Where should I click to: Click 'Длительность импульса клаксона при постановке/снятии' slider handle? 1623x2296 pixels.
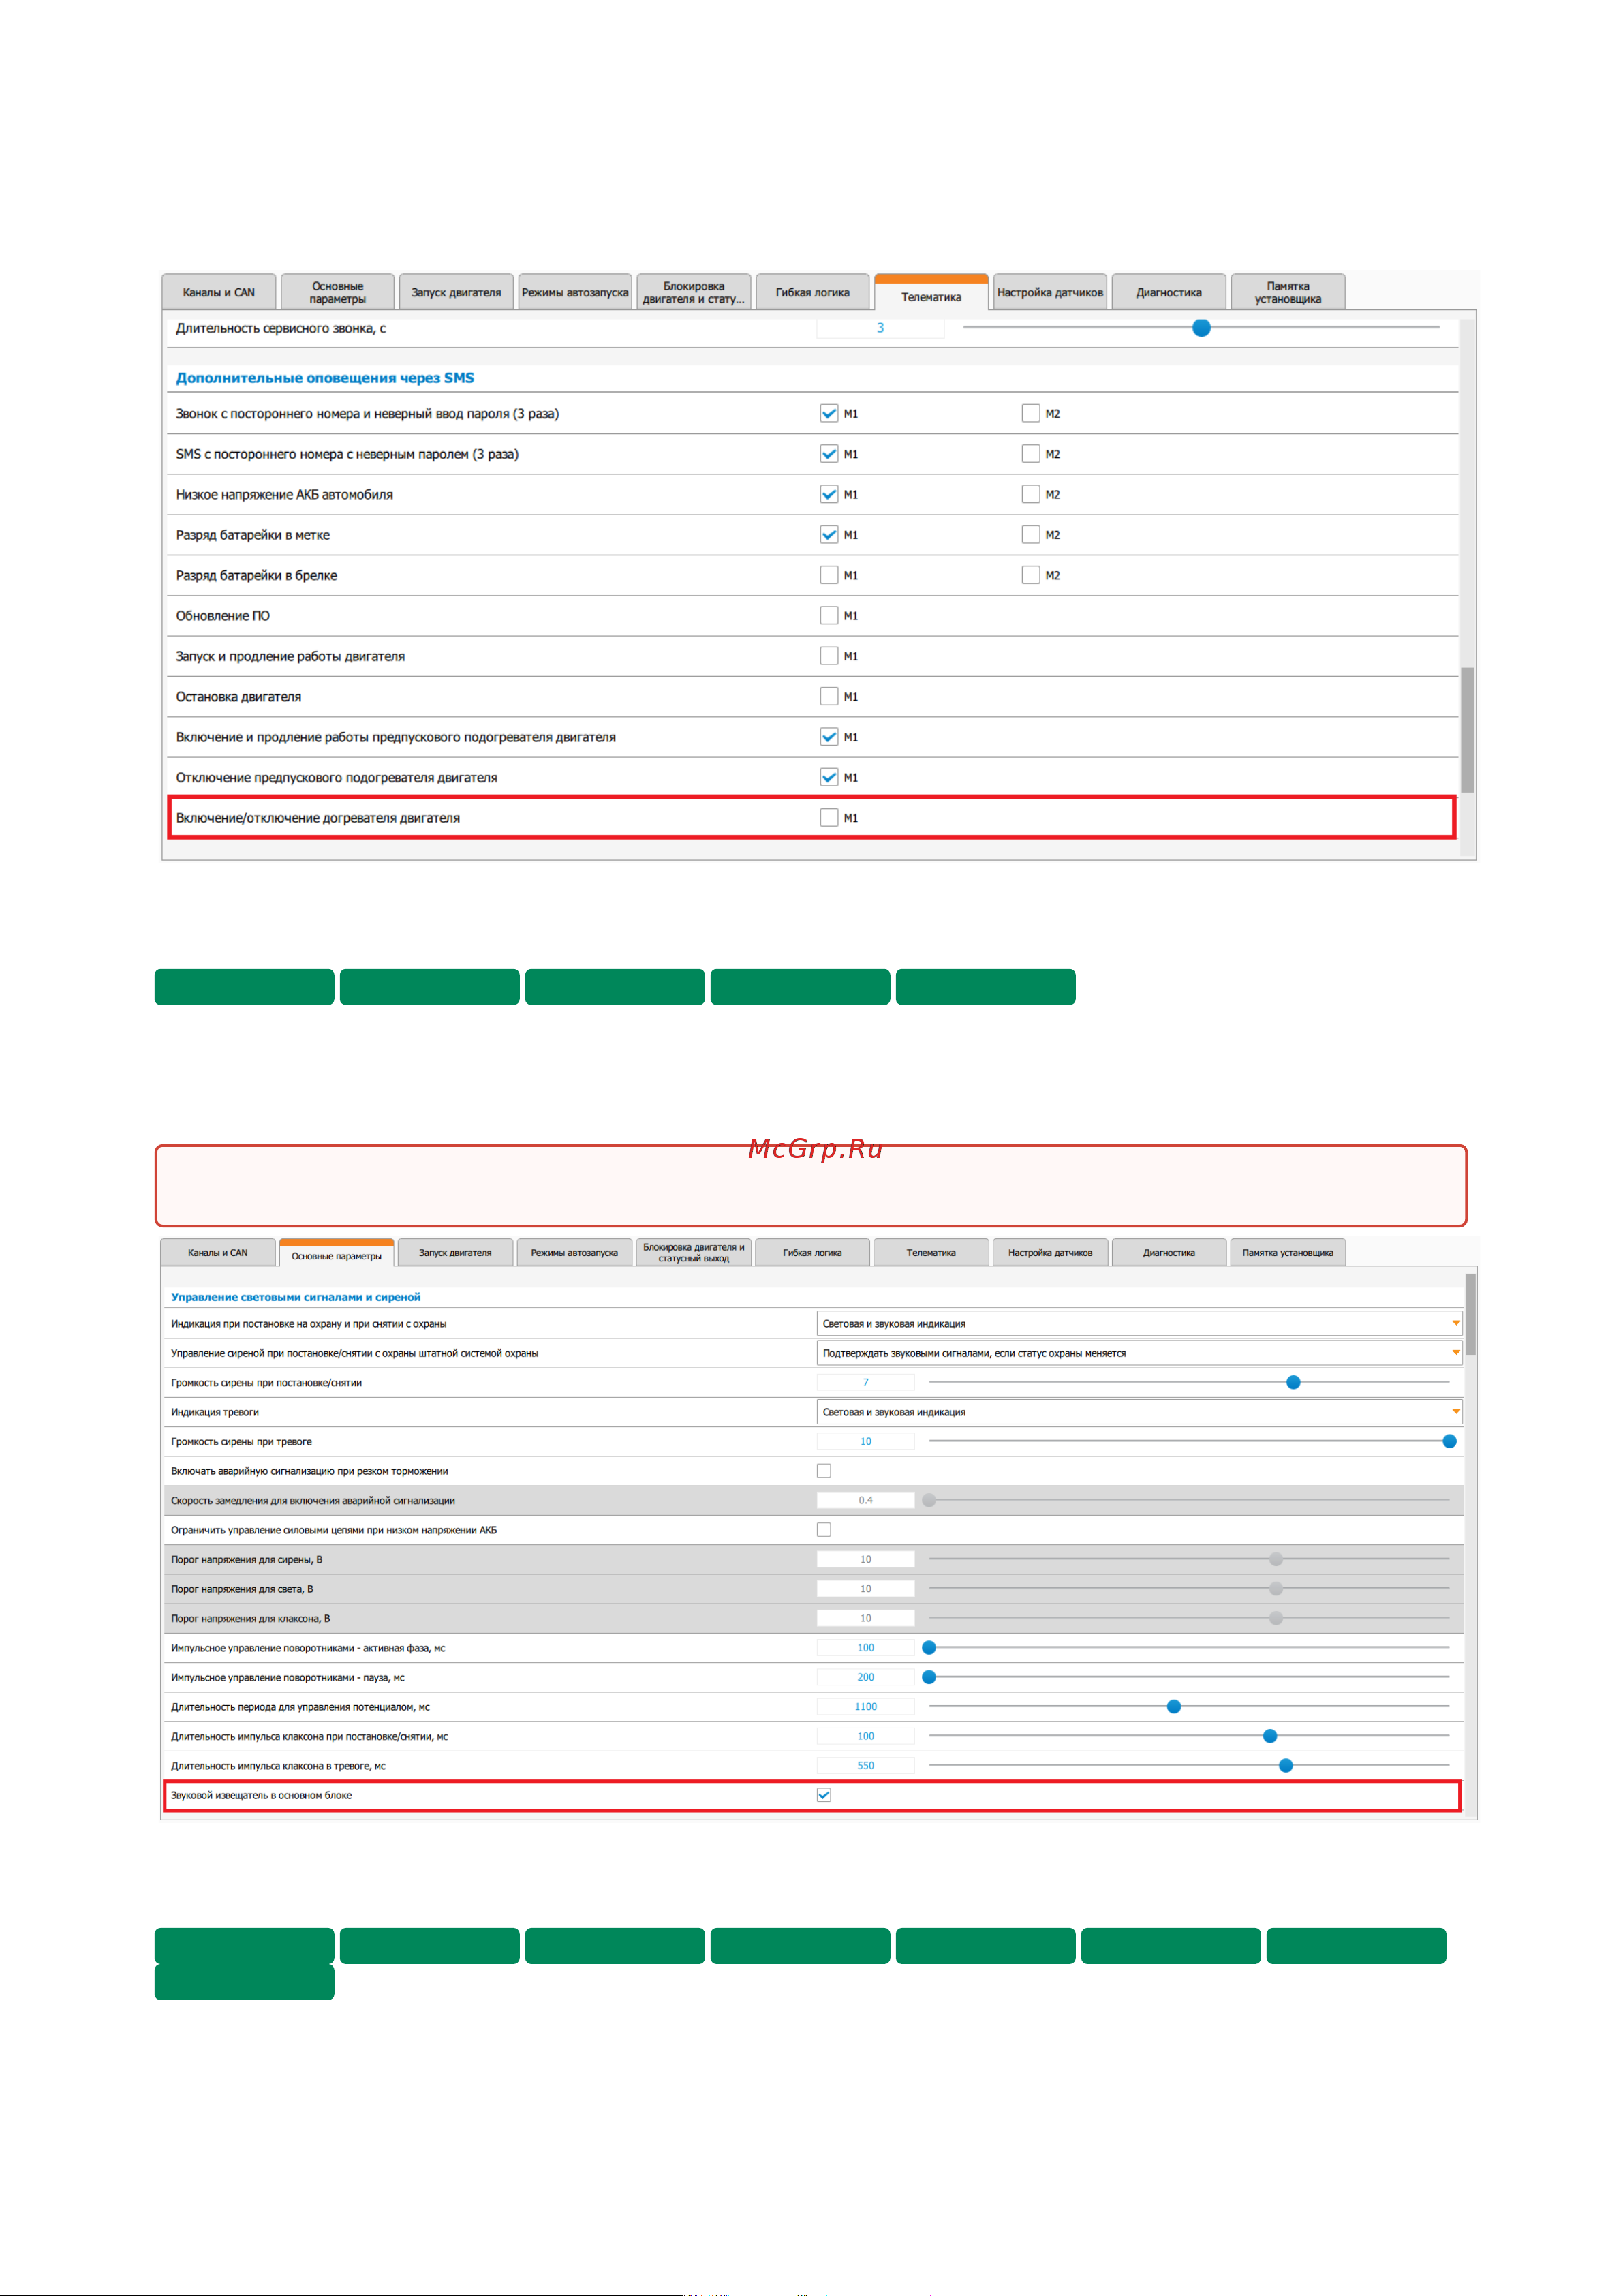tap(1270, 1736)
